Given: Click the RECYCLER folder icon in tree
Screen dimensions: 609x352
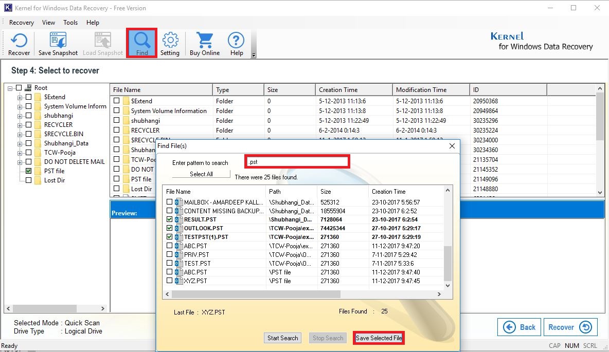Looking at the screenshot, I should (38, 124).
